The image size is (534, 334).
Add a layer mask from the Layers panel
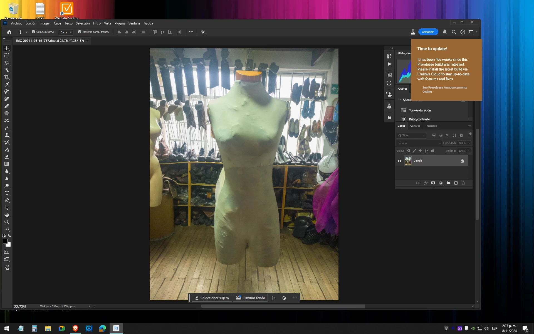[433, 183]
